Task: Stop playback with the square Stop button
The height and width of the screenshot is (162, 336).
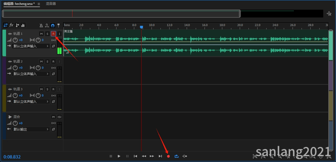Action: 111,156
